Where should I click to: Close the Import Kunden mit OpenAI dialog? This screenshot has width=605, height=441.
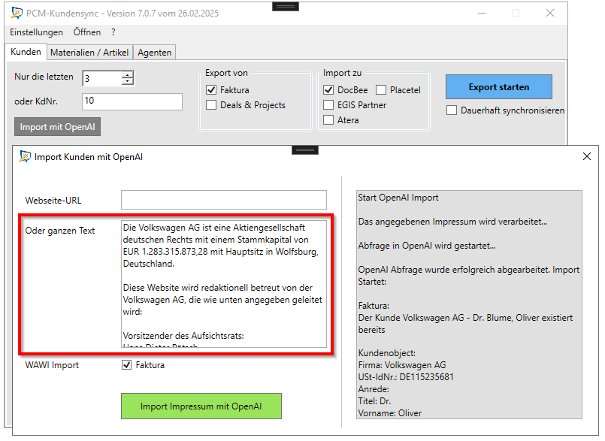(586, 156)
